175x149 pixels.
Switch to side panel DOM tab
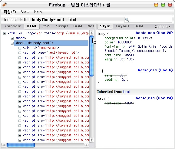[139, 26]
